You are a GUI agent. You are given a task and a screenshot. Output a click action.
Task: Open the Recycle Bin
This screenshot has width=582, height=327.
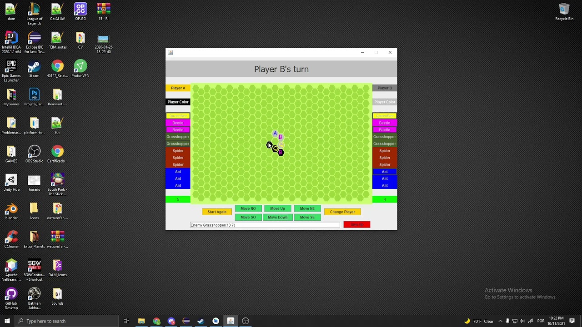[x=564, y=12]
